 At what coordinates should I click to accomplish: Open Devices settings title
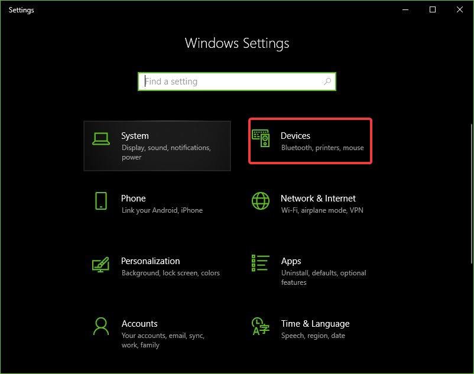point(296,136)
